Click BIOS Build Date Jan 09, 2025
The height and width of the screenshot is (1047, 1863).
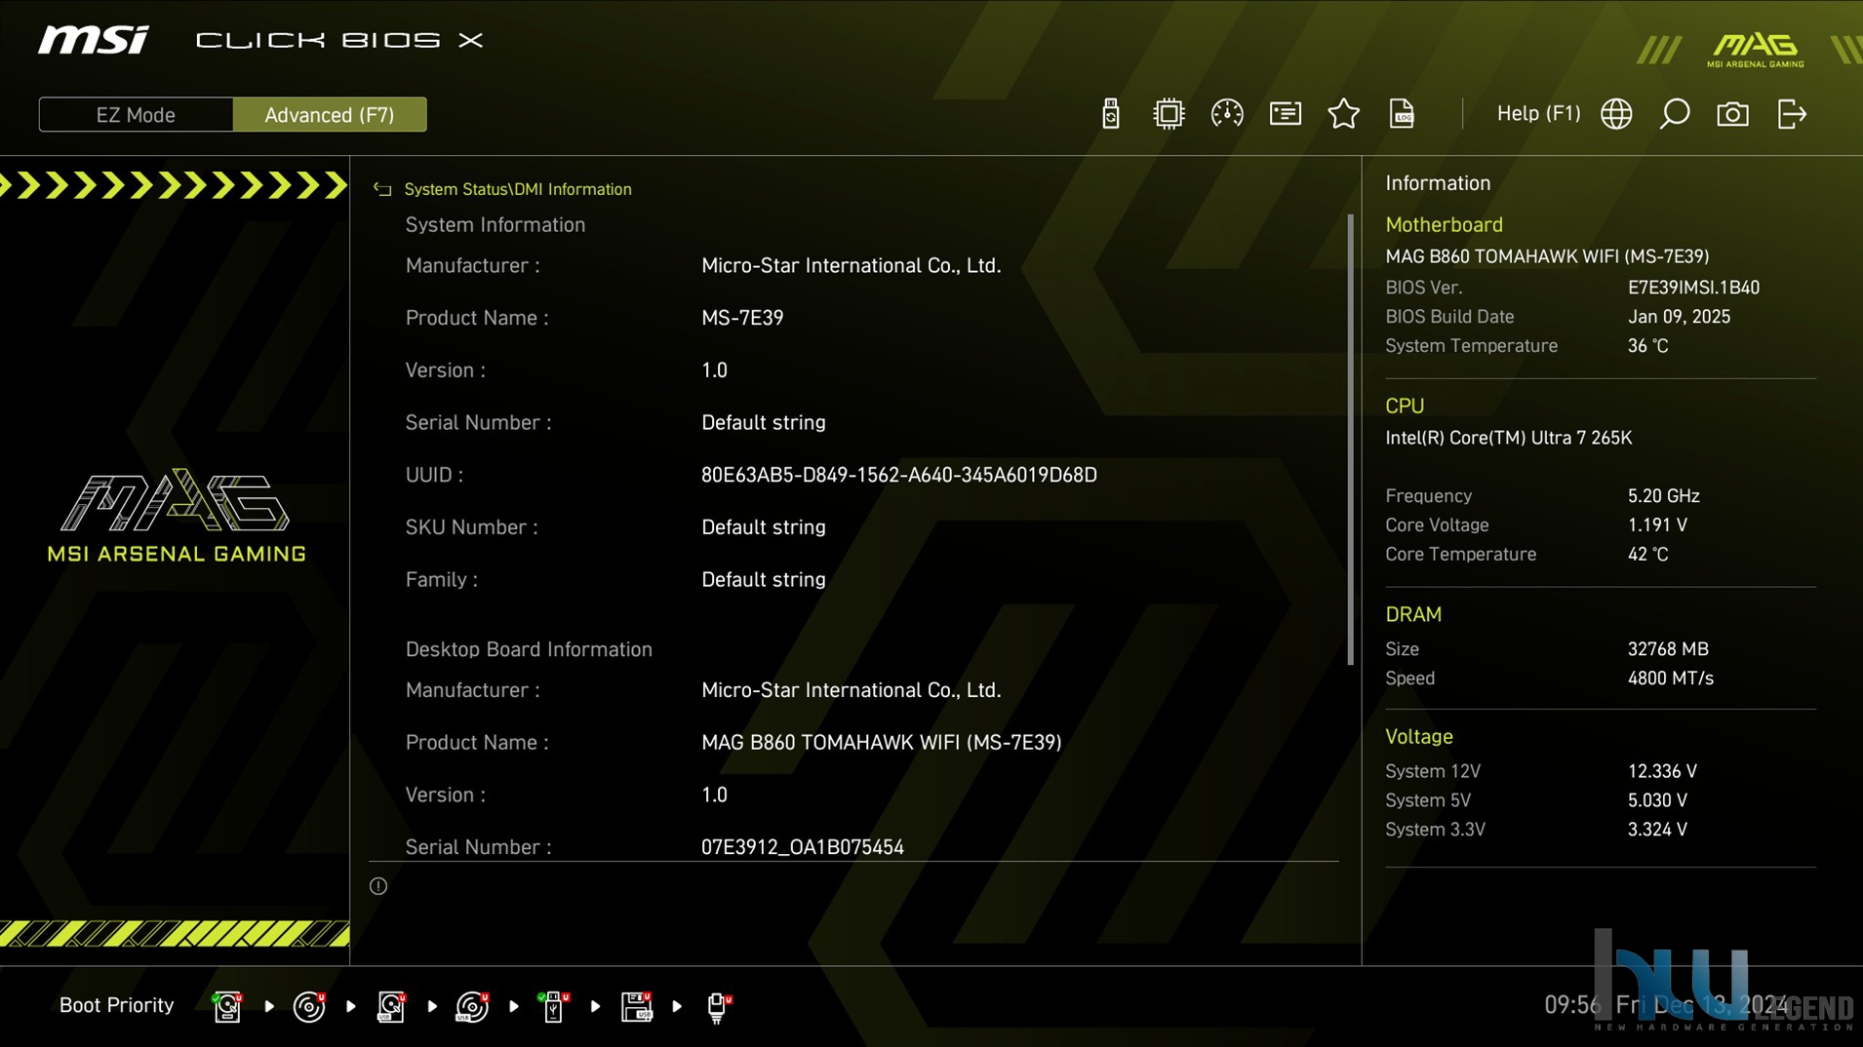pos(1679,317)
